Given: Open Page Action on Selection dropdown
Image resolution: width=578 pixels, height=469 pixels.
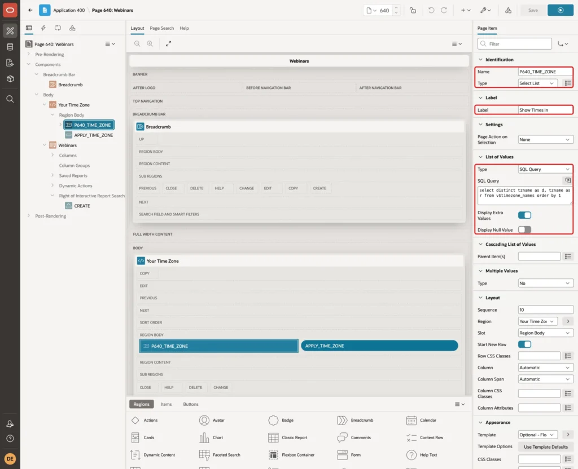Looking at the screenshot, I should [545, 140].
